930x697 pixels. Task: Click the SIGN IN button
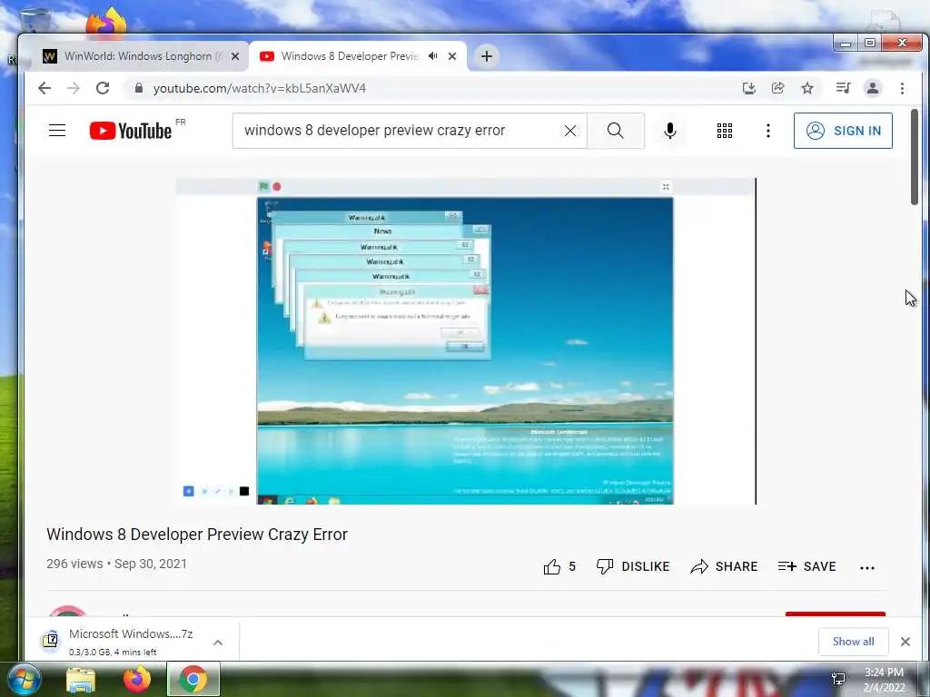[843, 131]
